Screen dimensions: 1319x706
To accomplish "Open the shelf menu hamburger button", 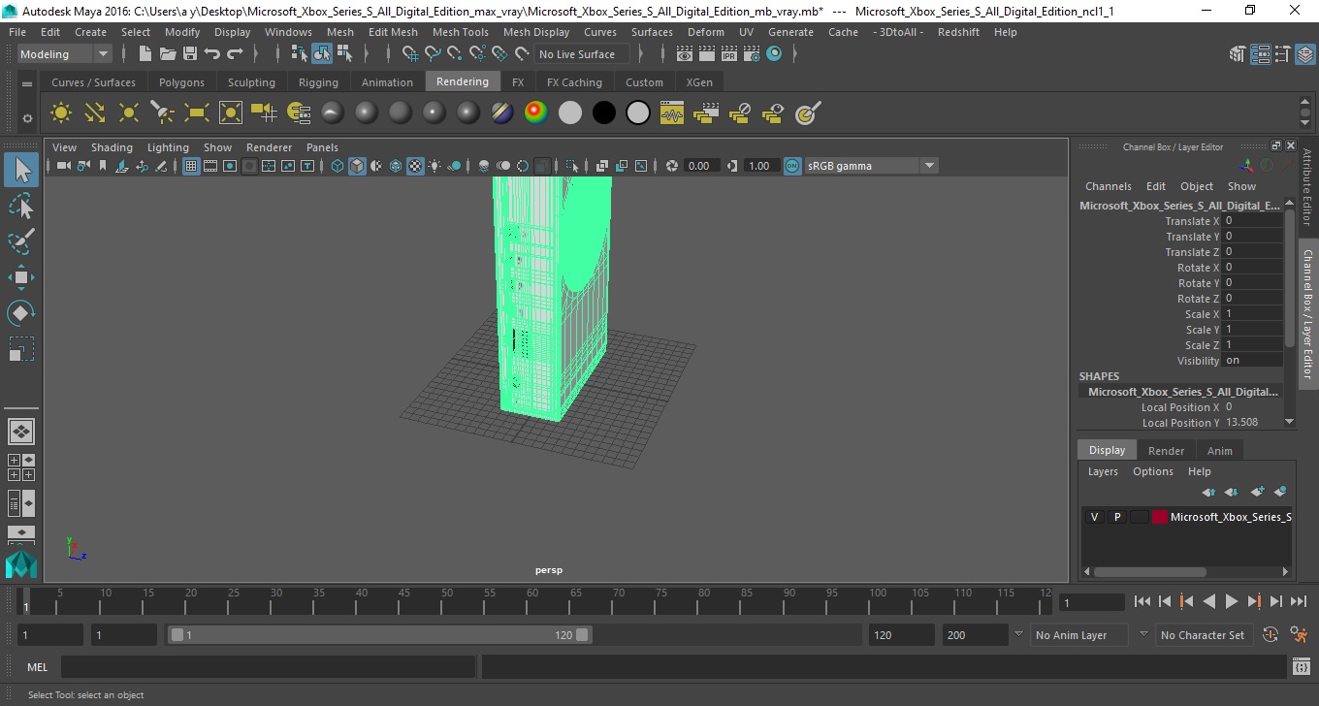I will pos(27,84).
